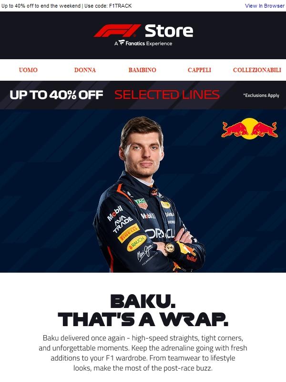The height and width of the screenshot is (382, 286).
Task: Go to the CAPPELI section
Action: coord(199,70)
